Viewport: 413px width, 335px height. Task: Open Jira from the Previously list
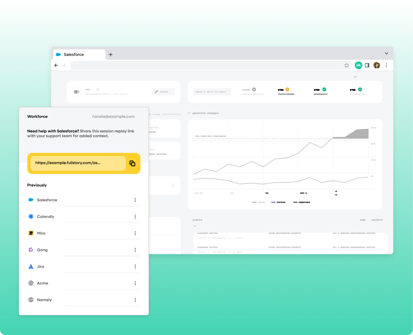point(41,267)
